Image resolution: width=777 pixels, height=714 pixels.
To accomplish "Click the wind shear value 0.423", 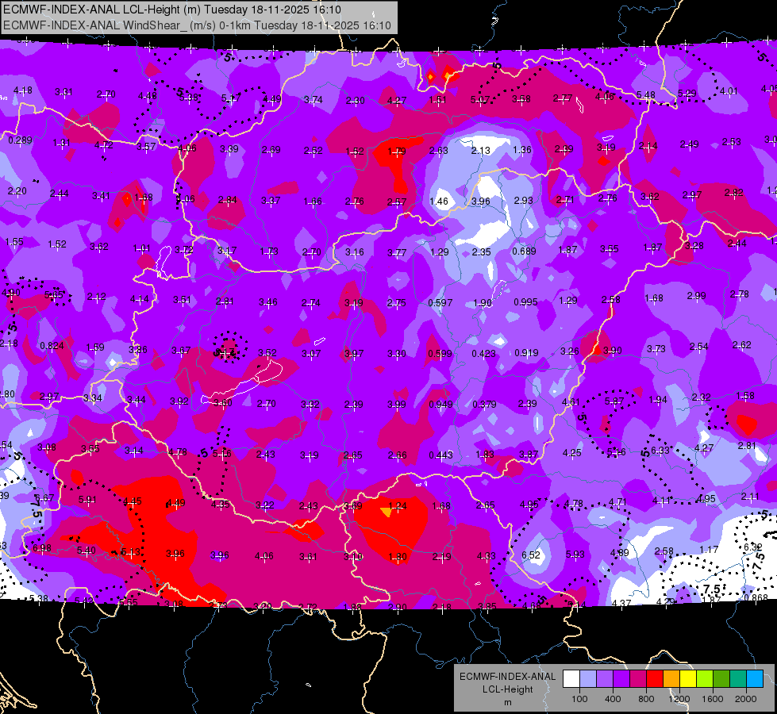I will 483,353.
